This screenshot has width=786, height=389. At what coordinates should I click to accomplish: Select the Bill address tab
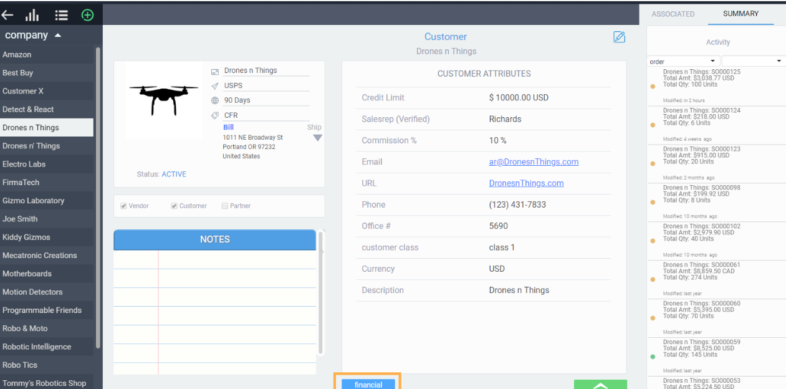(x=228, y=127)
